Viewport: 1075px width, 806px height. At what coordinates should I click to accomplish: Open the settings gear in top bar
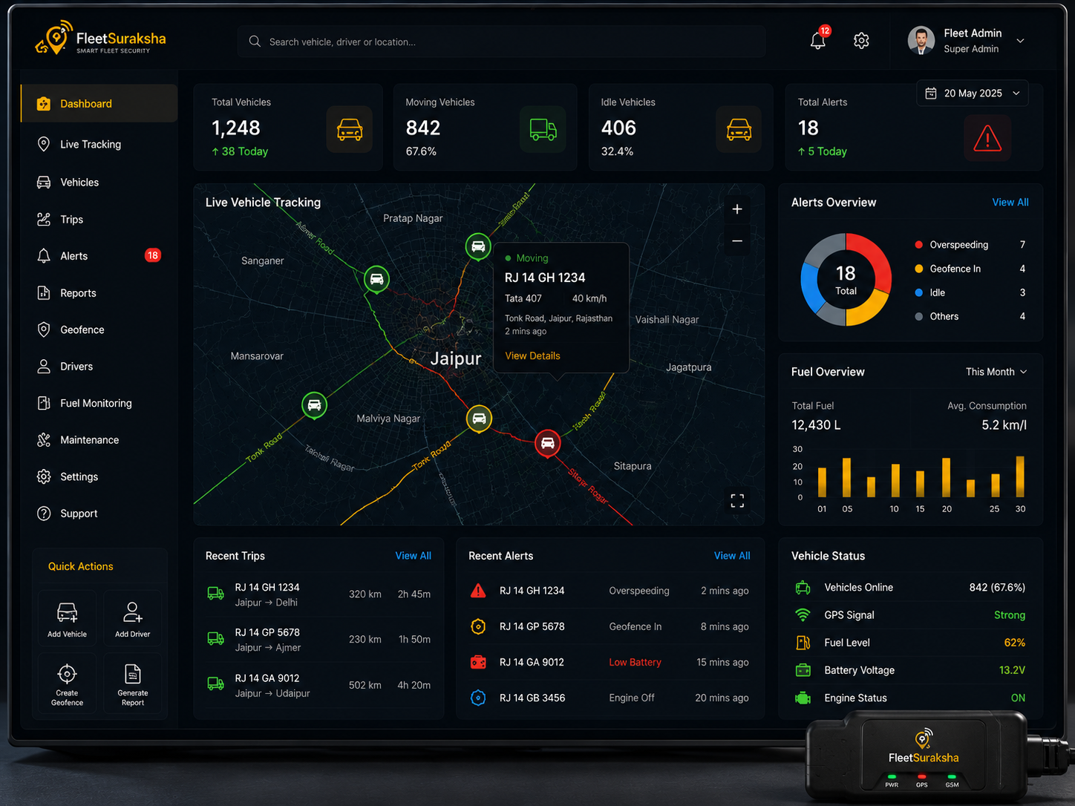coord(861,41)
